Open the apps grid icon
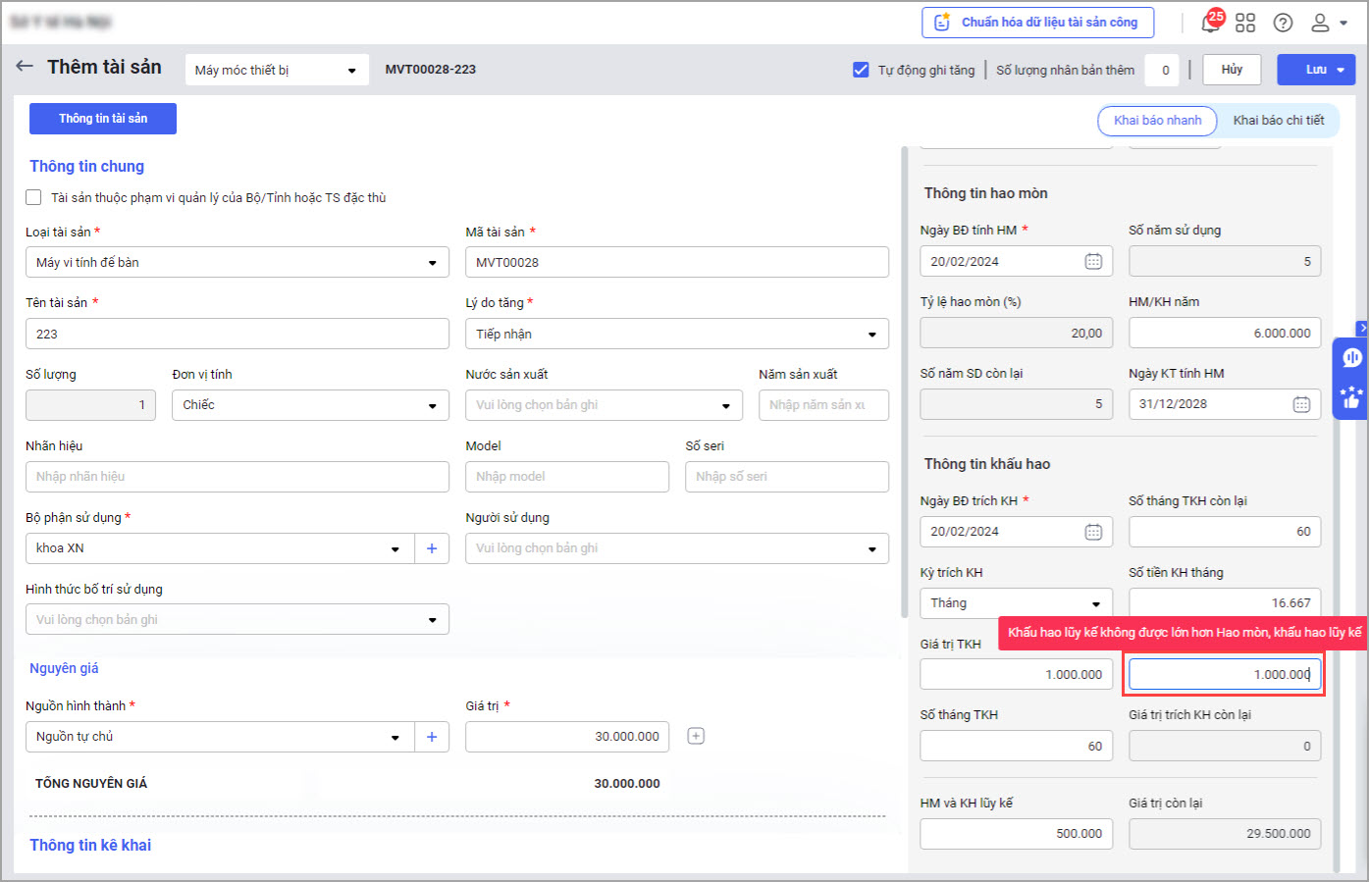The image size is (1369, 882). [x=1245, y=23]
